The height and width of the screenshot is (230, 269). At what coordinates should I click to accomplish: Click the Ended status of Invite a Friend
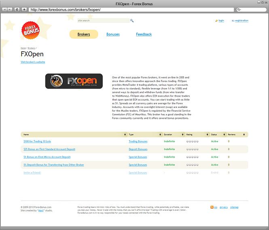(214, 173)
